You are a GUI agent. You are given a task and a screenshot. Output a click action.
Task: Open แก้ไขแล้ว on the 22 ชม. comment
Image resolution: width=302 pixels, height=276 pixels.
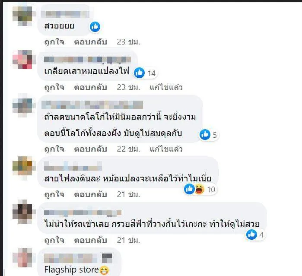click(x=166, y=149)
